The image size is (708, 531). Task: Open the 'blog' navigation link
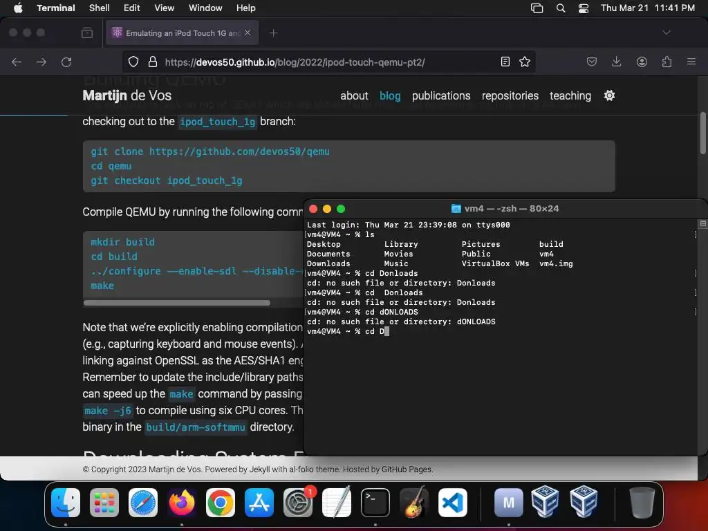coord(390,95)
